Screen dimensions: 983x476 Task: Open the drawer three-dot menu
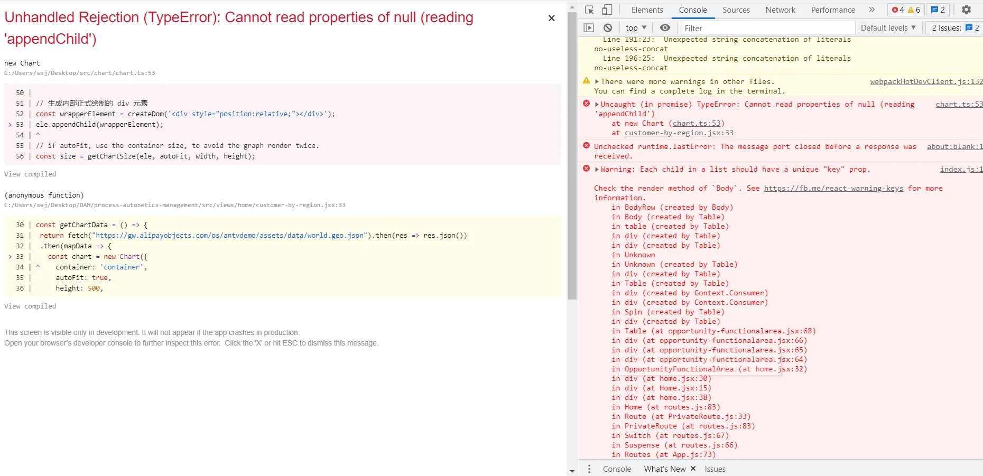pyautogui.click(x=589, y=469)
